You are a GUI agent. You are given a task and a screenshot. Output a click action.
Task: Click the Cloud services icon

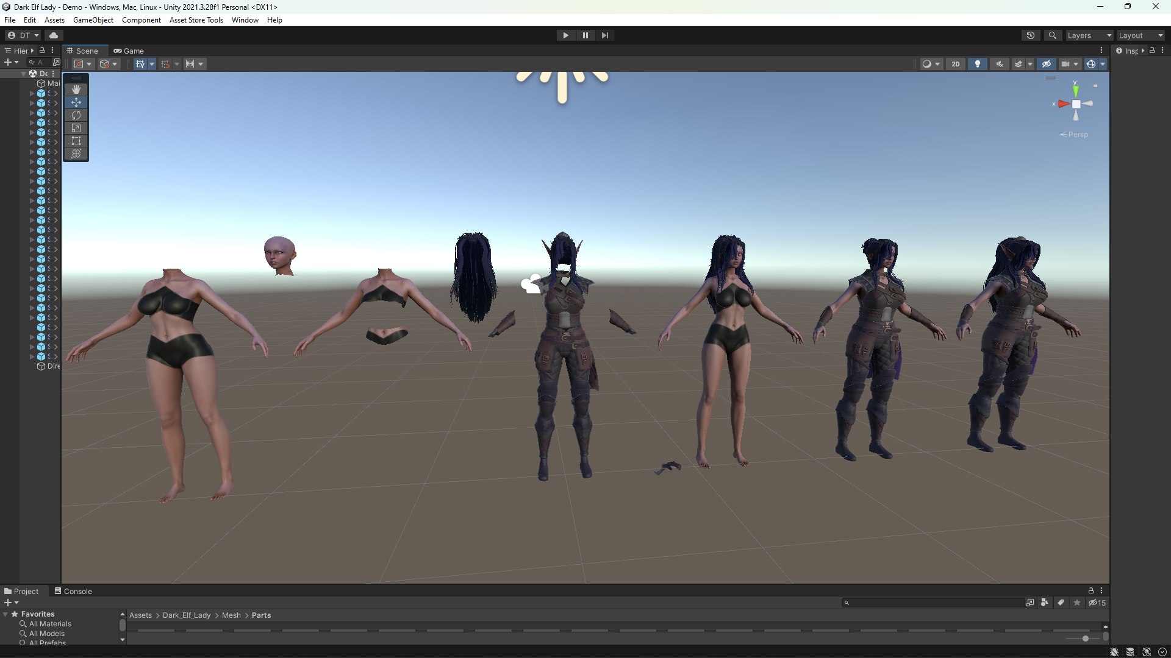[54, 35]
